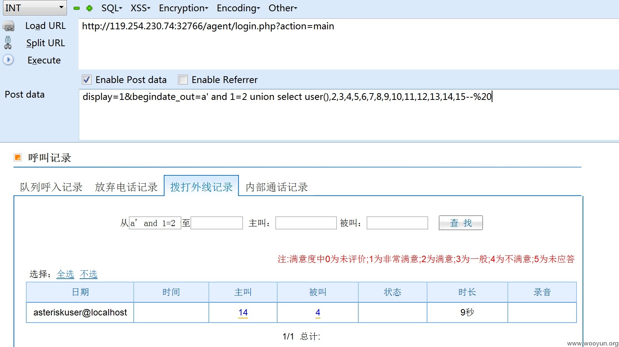Click the 时长 column header
Image resolution: width=619 pixels, height=347 pixels.
pos(467,292)
